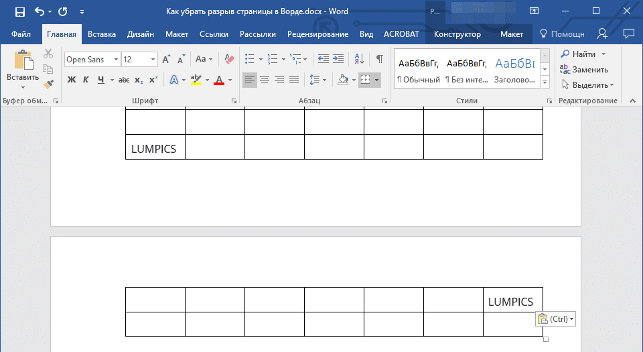Viewport: 643px width, 352px height.
Task: Open the Open Sans font name dropdown
Action: (116, 60)
